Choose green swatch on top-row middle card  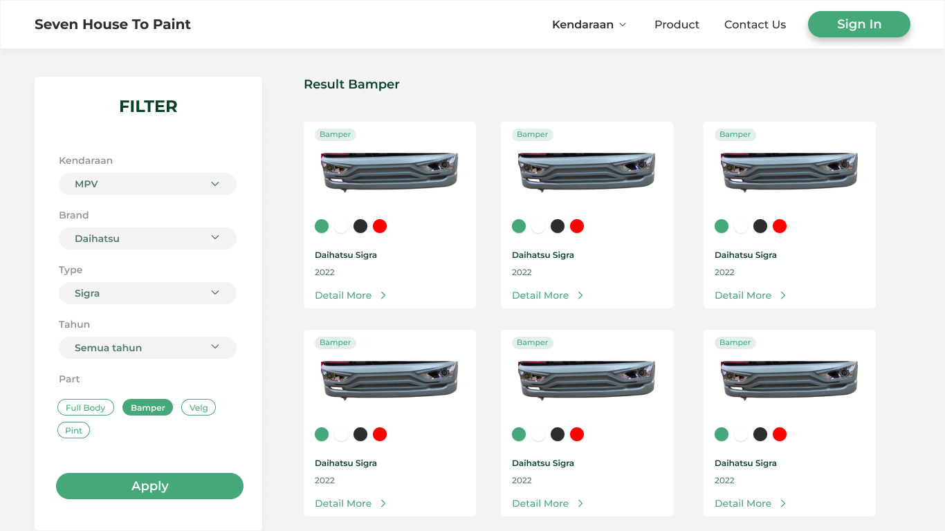[519, 226]
